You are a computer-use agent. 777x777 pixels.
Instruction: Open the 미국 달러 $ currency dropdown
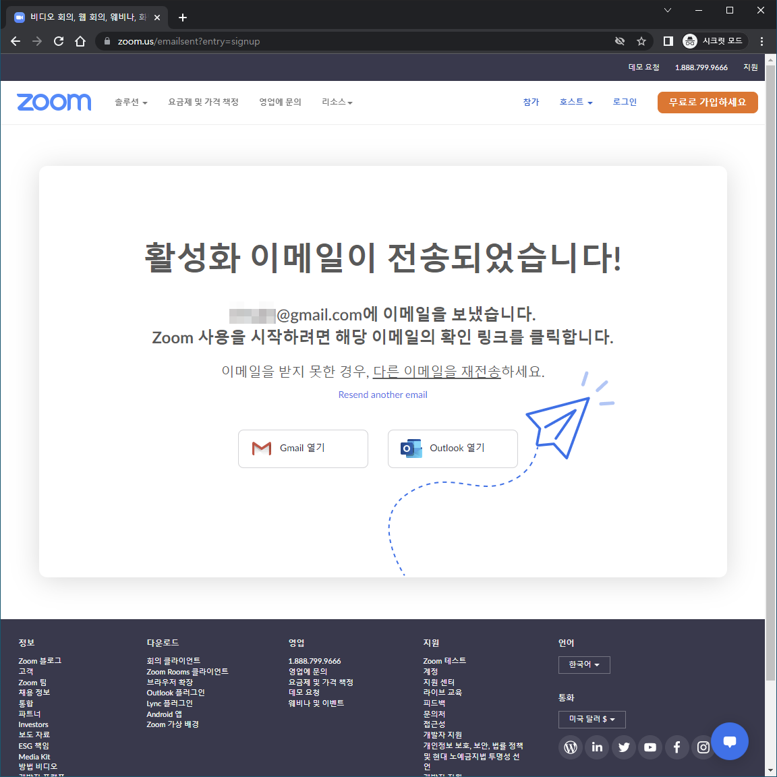pos(592,719)
